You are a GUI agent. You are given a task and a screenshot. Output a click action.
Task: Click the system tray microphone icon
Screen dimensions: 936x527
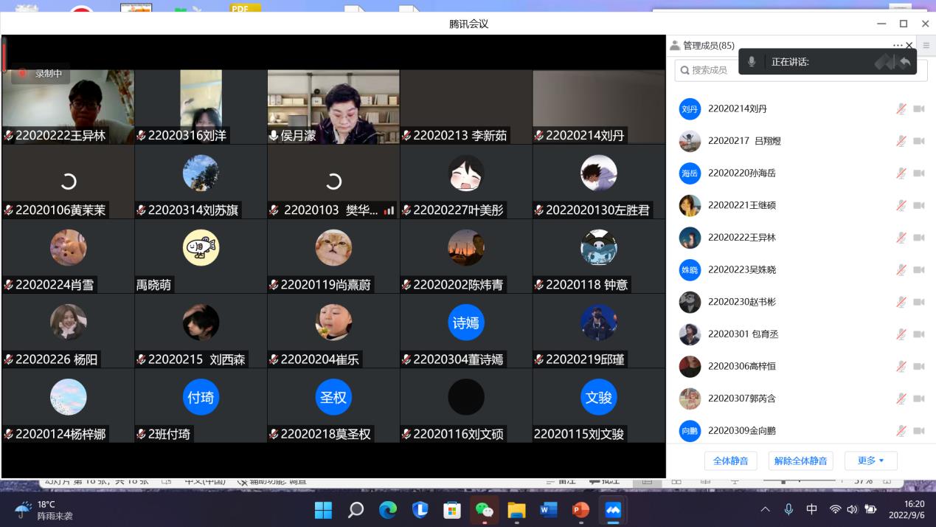(788, 509)
